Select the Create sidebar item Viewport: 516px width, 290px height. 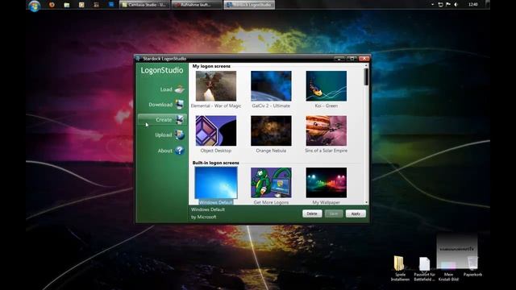tap(162, 120)
